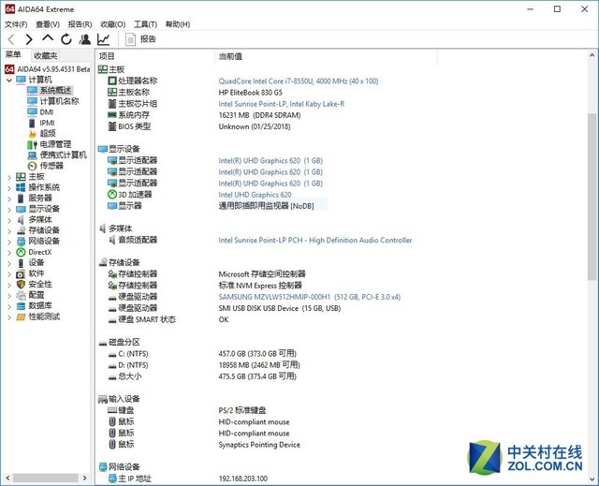Select the HP EliteBook 830 G5 value

(x=250, y=93)
